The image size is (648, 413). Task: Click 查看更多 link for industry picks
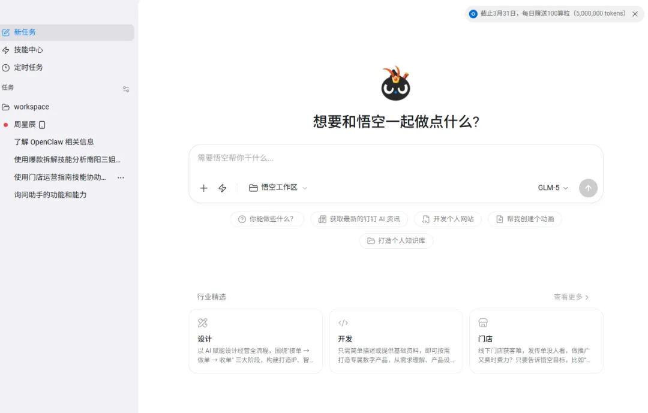point(571,297)
